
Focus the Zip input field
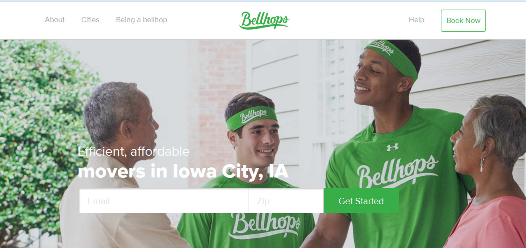(x=286, y=201)
